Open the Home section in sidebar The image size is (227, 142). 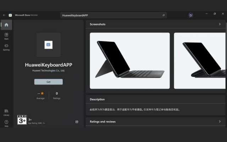[6, 25]
